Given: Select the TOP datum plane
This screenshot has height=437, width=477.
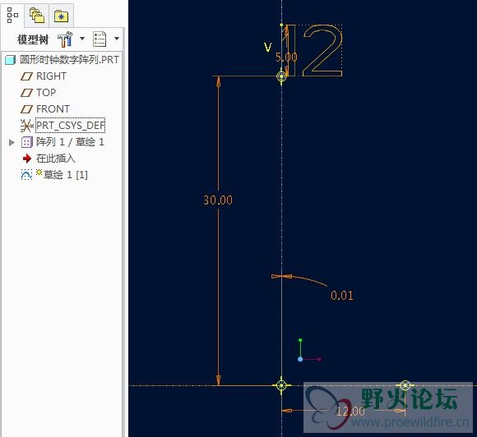Looking at the screenshot, I should point(46,92).
